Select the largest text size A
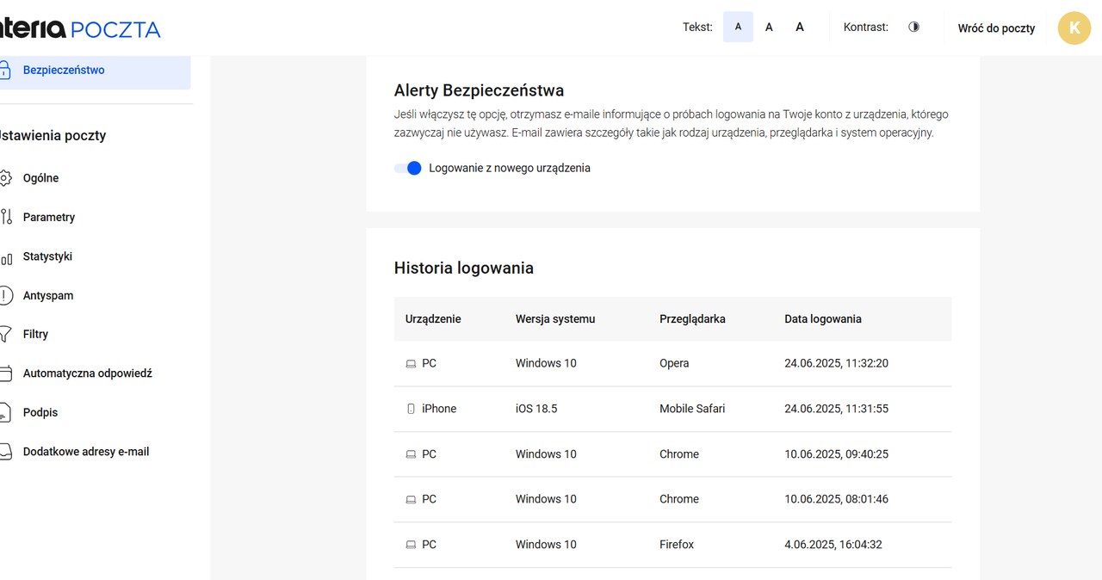 800,27
